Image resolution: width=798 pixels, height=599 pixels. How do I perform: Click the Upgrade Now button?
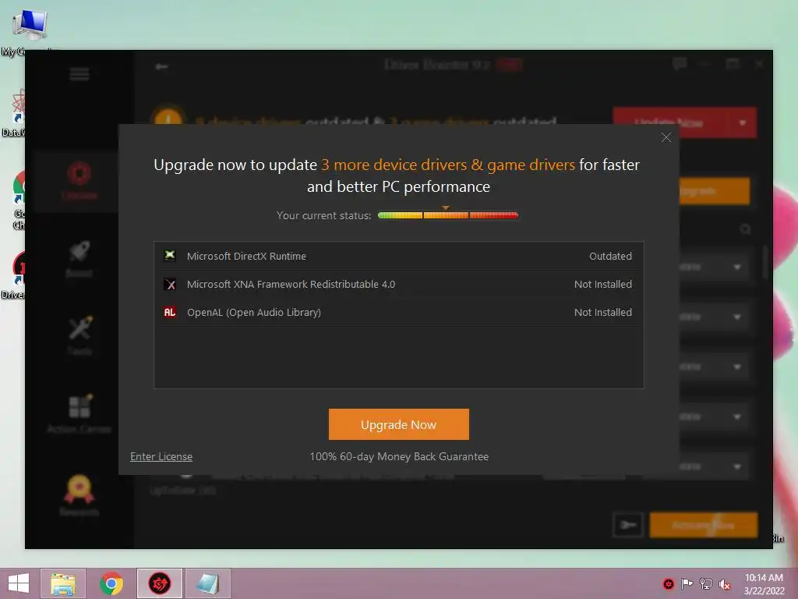[x=398, y=424]
